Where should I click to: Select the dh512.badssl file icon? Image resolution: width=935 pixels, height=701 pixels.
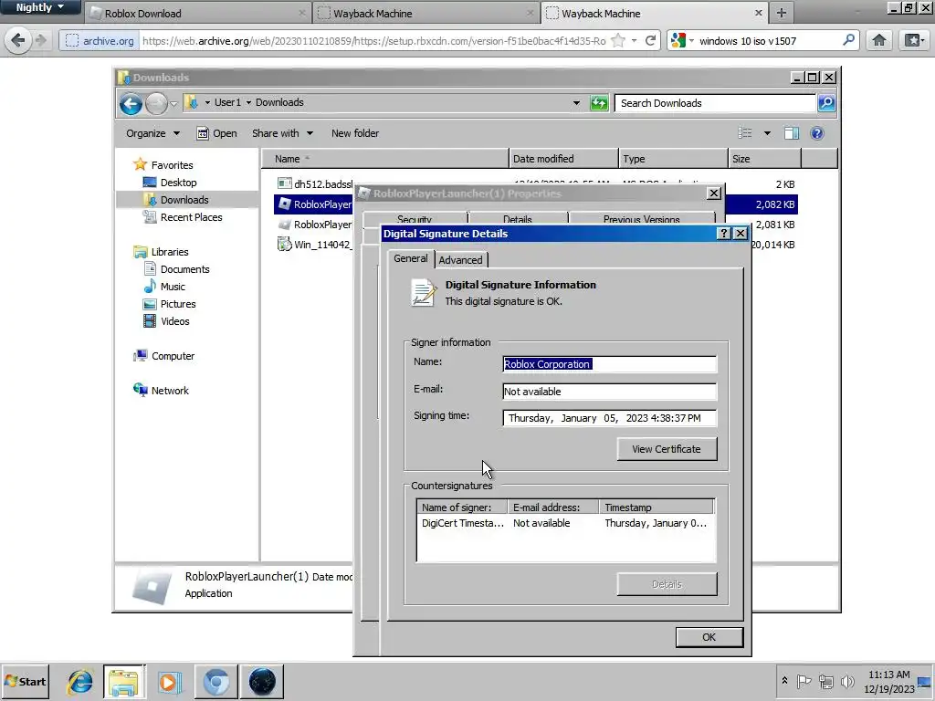click(x=285, y=183)
